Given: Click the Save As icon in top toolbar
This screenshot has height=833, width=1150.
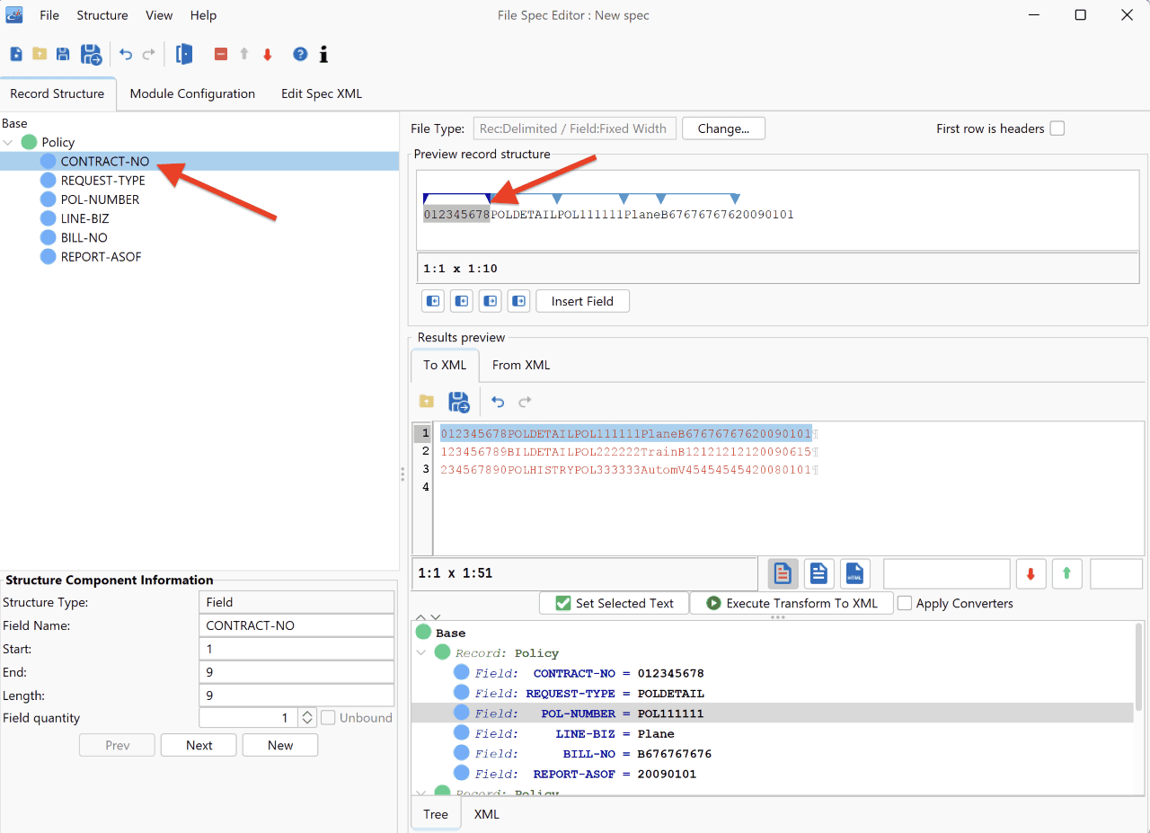Looking at the screenshot, I should [x=91, y=55].
